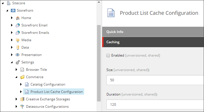This screenshot has width=204, height=112.
Task: Expand the Browser Title node
Action: (16, 70)
